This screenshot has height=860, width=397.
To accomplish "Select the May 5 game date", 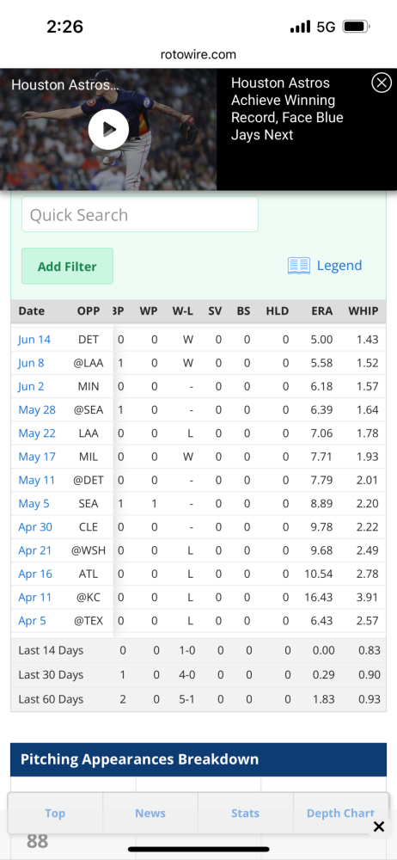I will point(34,503).
